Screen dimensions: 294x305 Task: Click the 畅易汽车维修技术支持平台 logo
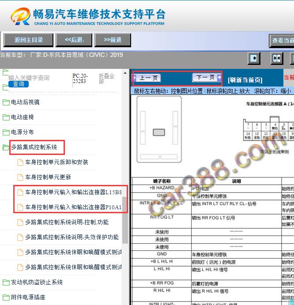coord(88,16)
